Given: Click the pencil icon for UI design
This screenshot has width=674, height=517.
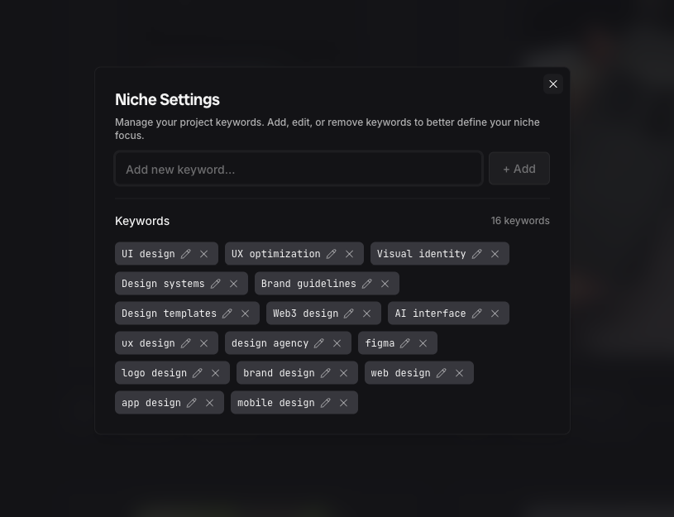Looking at the screenshot, I should pyautogui.click(x=186, y=254).
